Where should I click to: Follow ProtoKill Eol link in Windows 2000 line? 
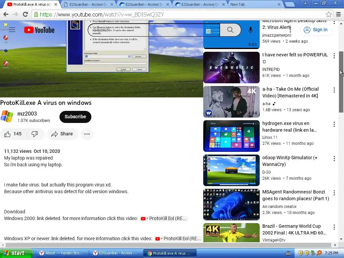pyautogui.click(x=164, y=218)
